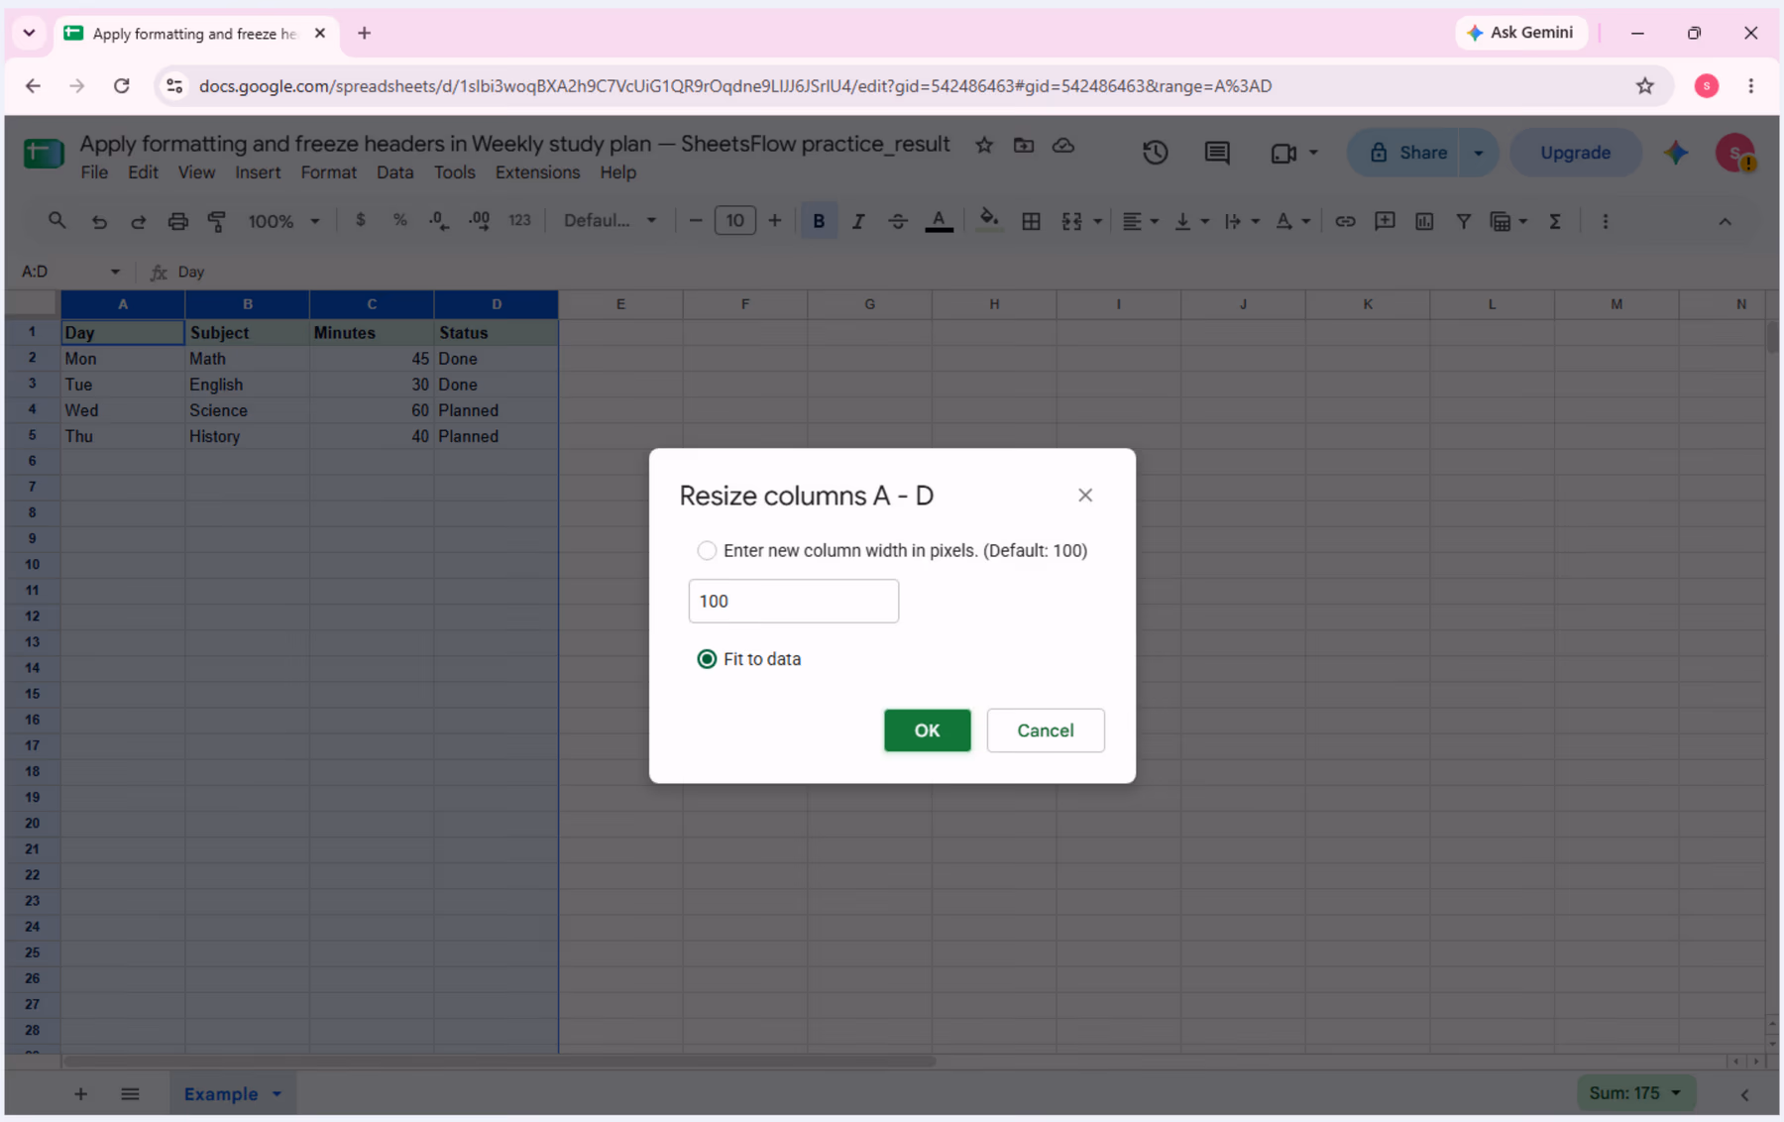Click the Gemini sparkle icon beside Upgrade
1784x1122 pixels.
[1676, 153]
